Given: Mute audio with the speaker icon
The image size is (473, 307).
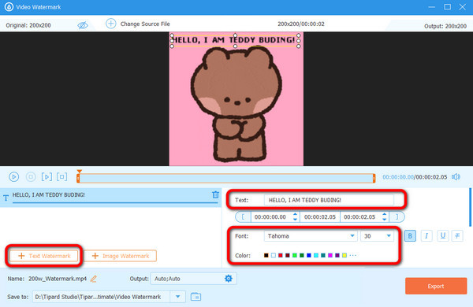Looking at the screenshot, I should (456, 177).
